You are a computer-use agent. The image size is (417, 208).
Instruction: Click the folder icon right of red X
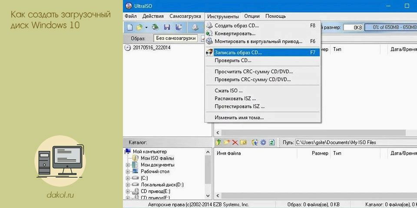point(243,143)
